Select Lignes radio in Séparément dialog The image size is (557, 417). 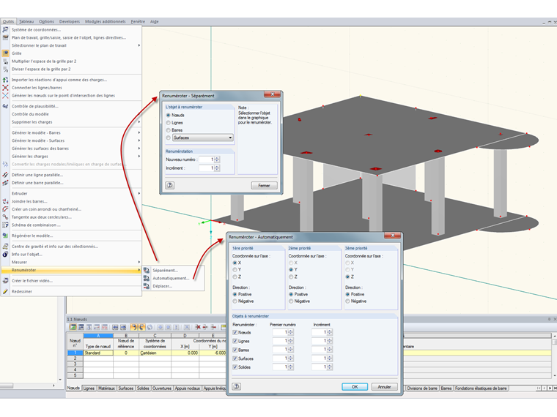(x=169, y=123)
